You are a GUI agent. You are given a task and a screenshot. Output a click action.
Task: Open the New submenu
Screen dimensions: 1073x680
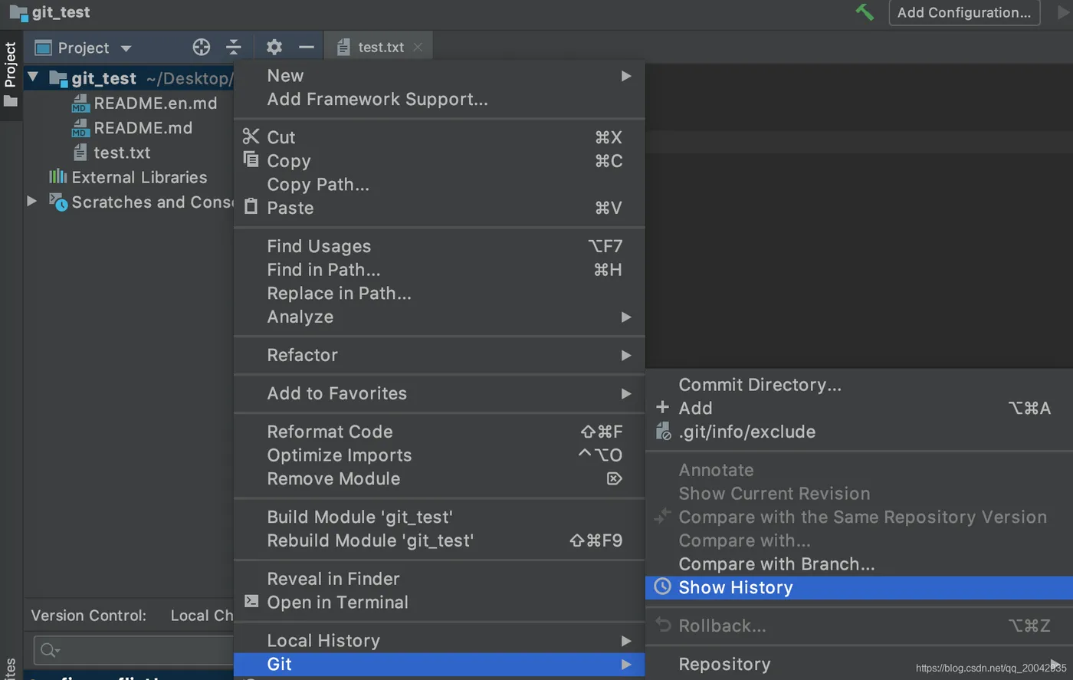[x=286, y=76]
